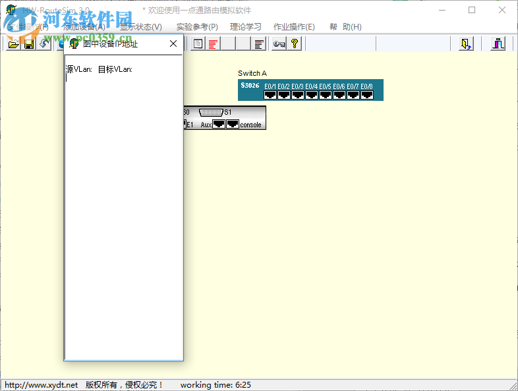Open the 理论学习 menu
Image resolution: width=518 pixels, height=391 pixels.
[x=245, y=27]
